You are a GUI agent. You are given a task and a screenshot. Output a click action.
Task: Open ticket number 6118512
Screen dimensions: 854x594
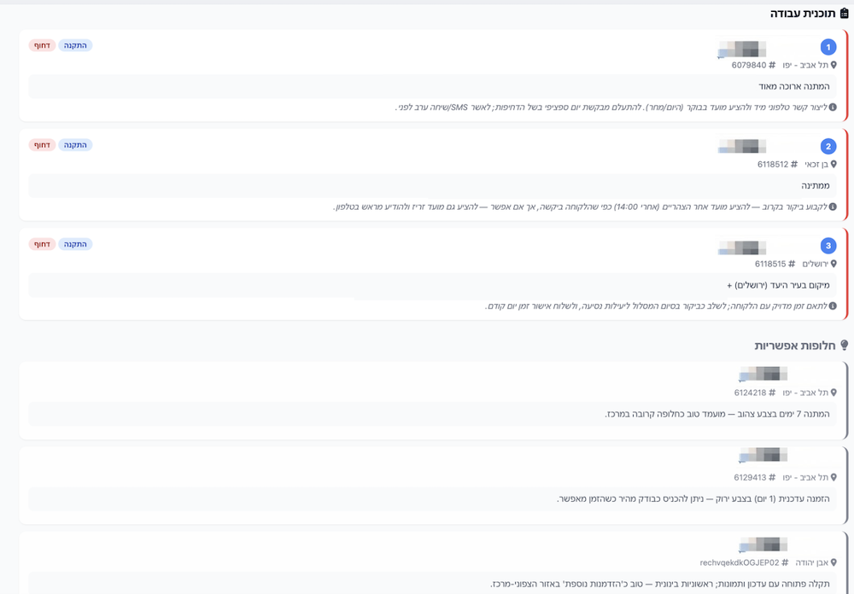[774, 165]
